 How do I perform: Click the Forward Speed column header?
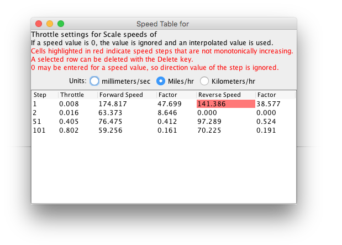127,95
